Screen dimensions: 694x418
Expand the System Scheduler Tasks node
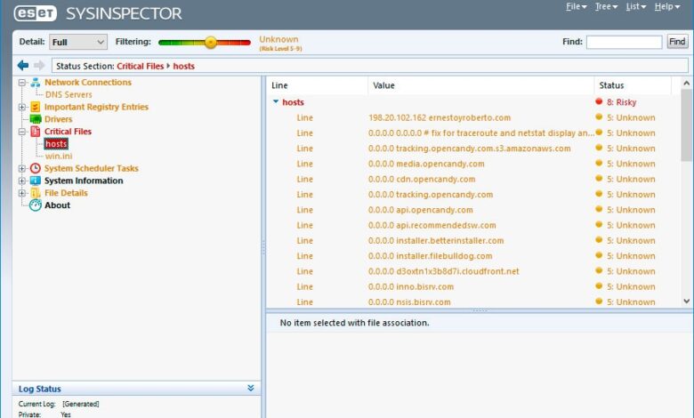click(21, 168)
